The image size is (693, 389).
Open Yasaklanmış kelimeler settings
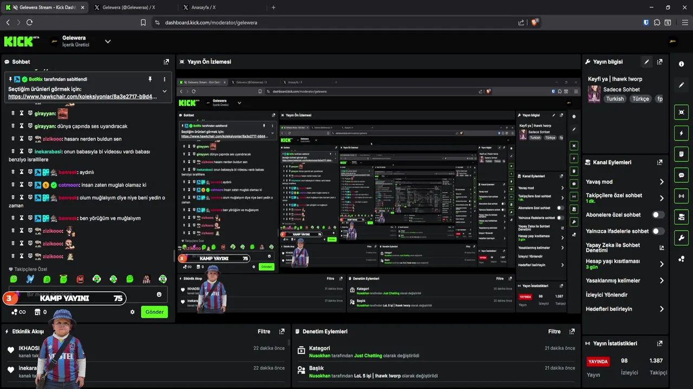tap(624, 280)
